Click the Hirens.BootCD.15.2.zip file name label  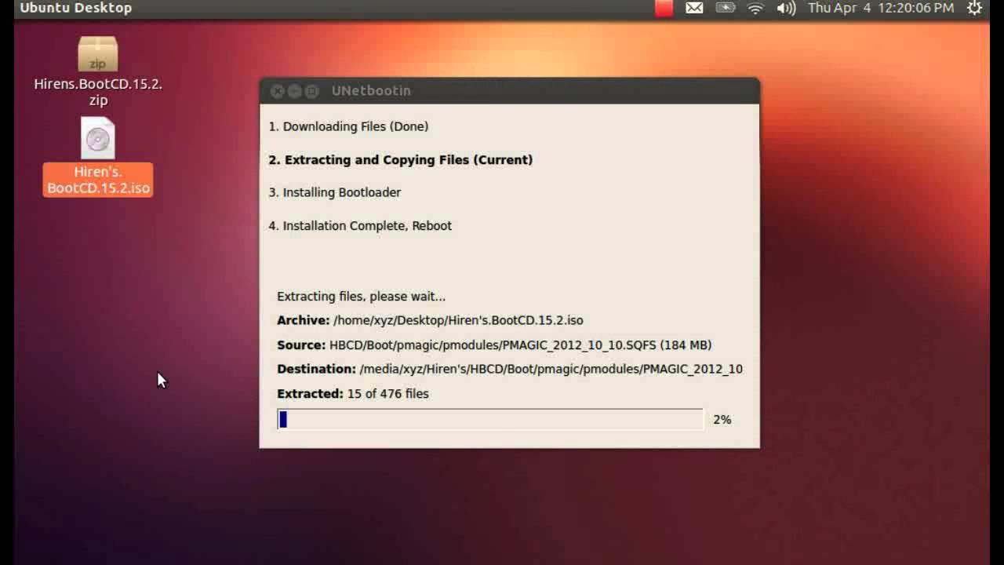(x=98, y=92)
